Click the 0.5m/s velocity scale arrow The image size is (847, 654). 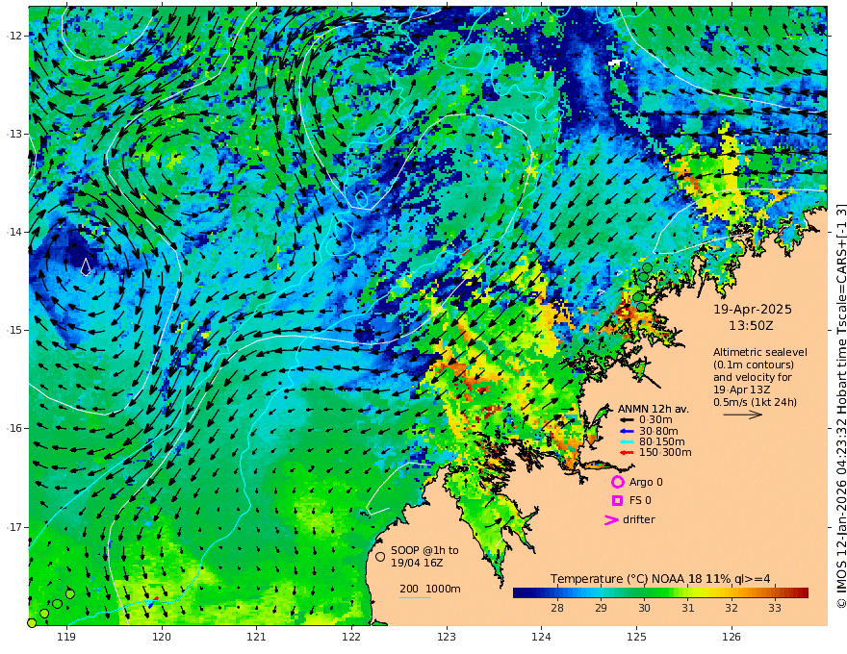pos(743,415)
